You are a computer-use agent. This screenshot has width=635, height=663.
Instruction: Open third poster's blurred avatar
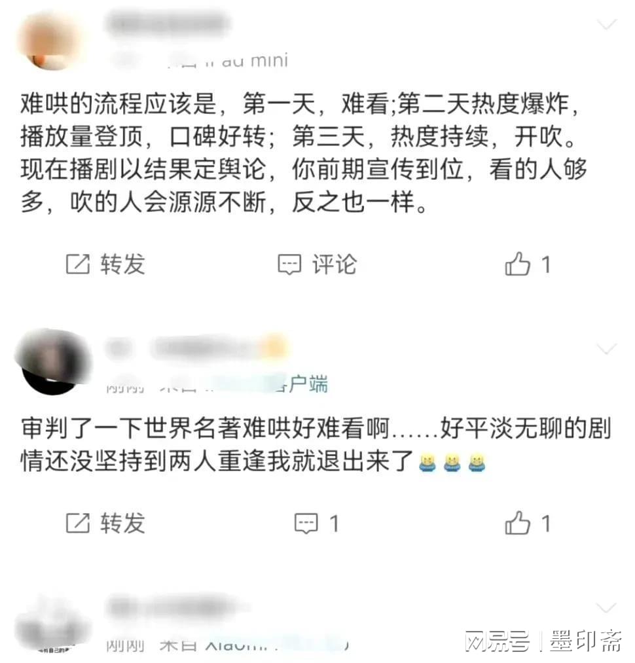pyautogui.click(x=52, y=625)
